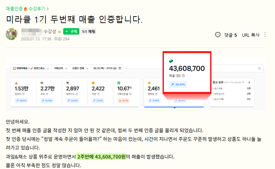Click the 13.03% growth badge under 장바구니

click(73, 101)
